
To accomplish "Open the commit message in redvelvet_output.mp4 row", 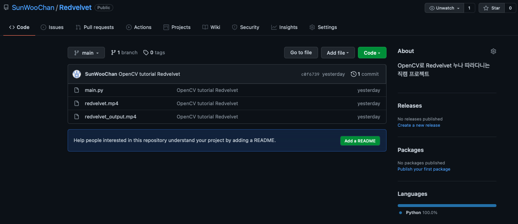I will tap(207, 117).
